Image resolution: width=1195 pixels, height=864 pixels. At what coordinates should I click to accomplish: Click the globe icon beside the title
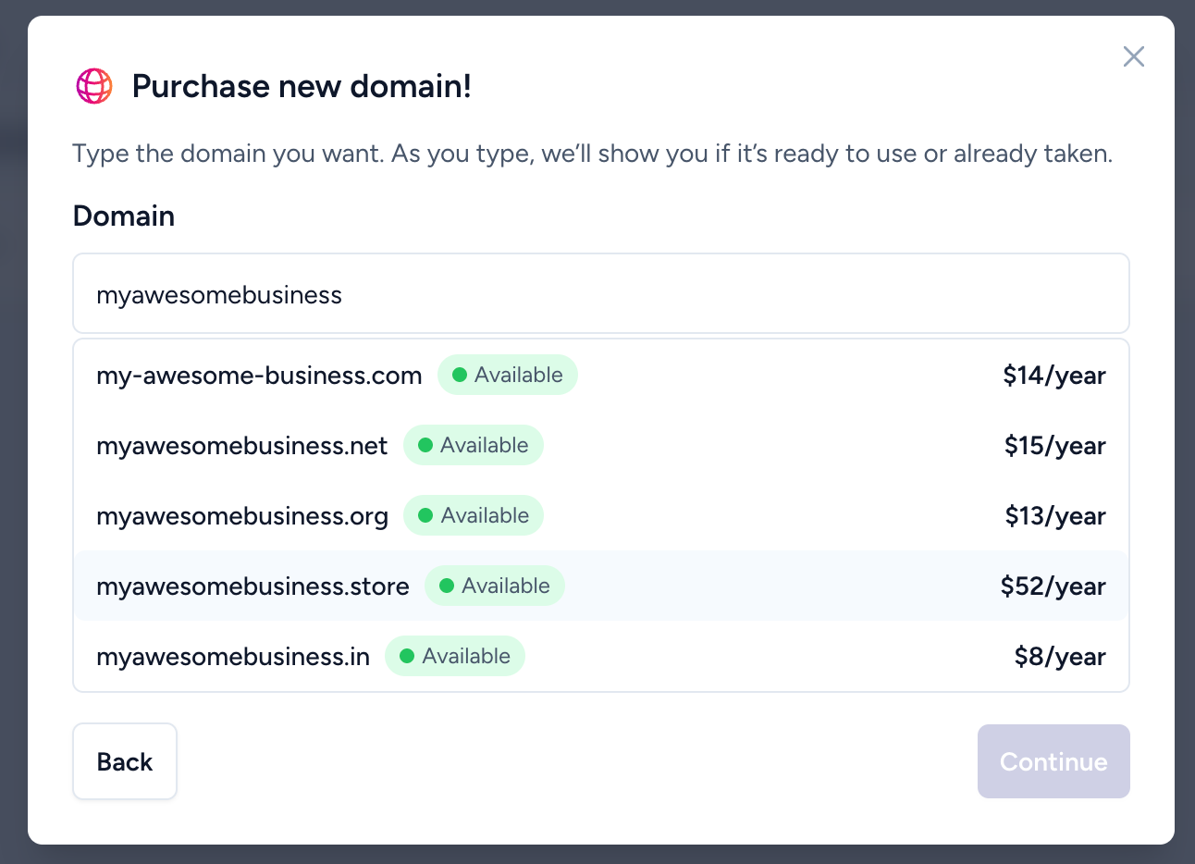tap(94, 86)
